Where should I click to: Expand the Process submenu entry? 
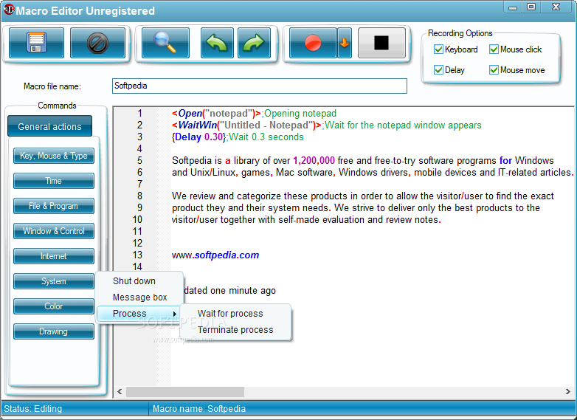tap(139, 313)
